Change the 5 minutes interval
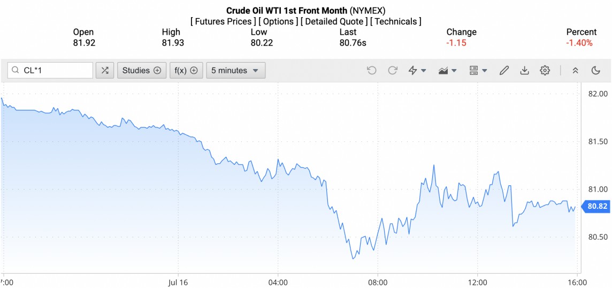 [235, 70]
